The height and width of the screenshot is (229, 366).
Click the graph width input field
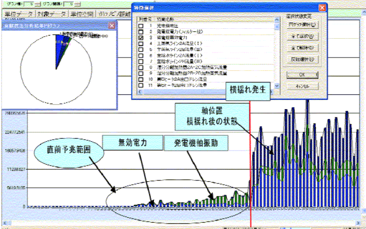pos(30,4)
